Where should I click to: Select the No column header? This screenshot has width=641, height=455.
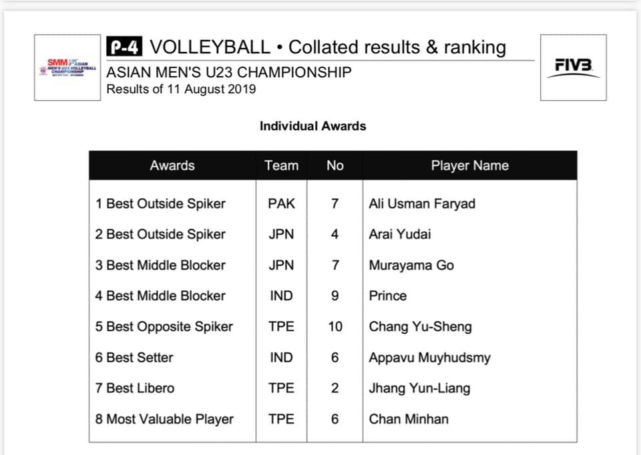click(x=335, y=165)
